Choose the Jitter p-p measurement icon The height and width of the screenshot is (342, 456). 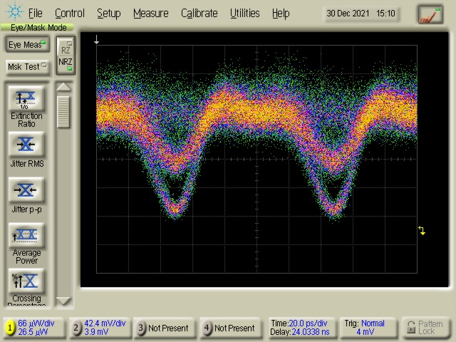[26, 190]
